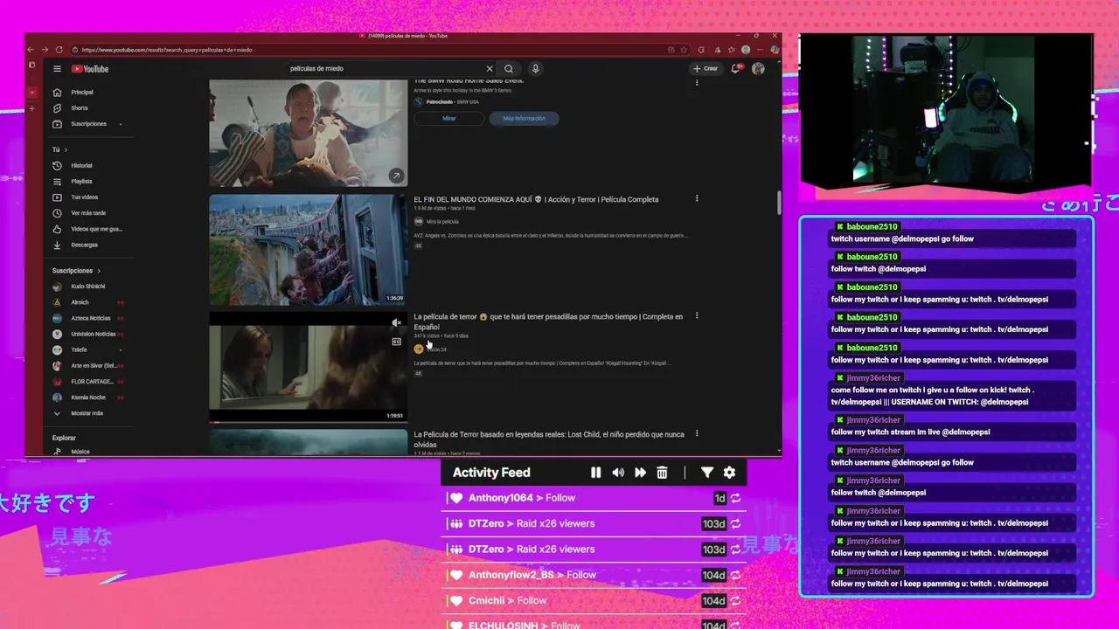Open new vertical tab with plus
The image size is (1119, 629).
click(x=32, y=108)
